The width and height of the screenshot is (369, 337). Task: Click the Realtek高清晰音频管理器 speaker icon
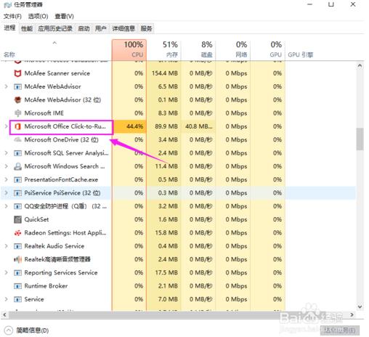tap(17, 259)
